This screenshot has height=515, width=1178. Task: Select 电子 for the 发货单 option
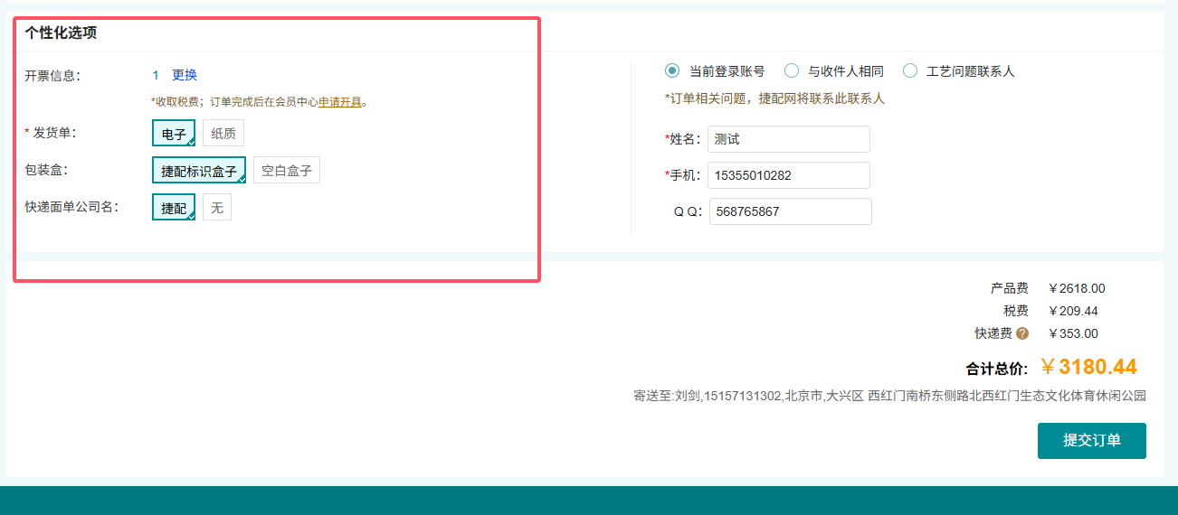(174, 134)
